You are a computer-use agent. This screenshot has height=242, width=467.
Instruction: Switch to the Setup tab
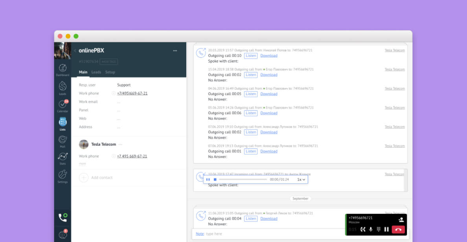[x=110, y=72]
